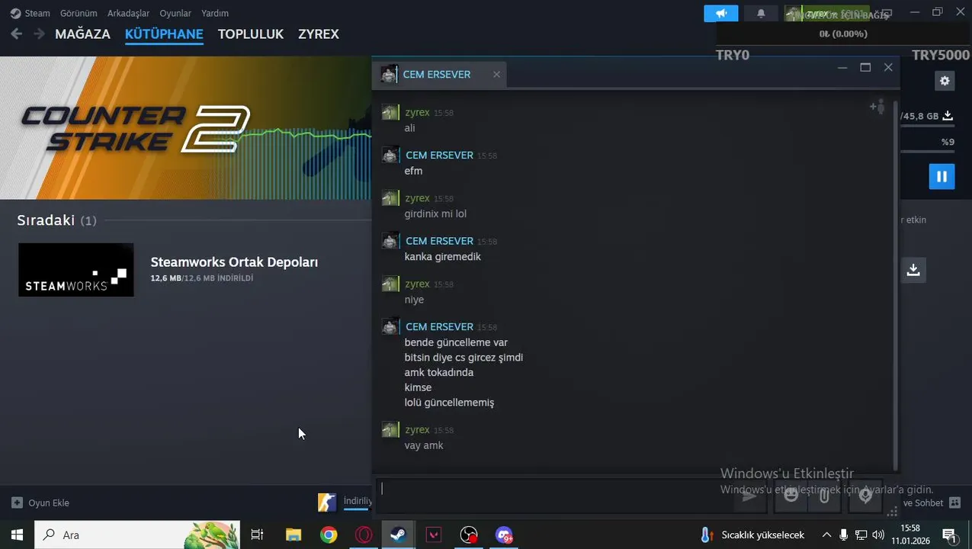972x549 pixels.
Task: Click the download arrow next to 45,8 GB
Action: click(x=948, y=116)
